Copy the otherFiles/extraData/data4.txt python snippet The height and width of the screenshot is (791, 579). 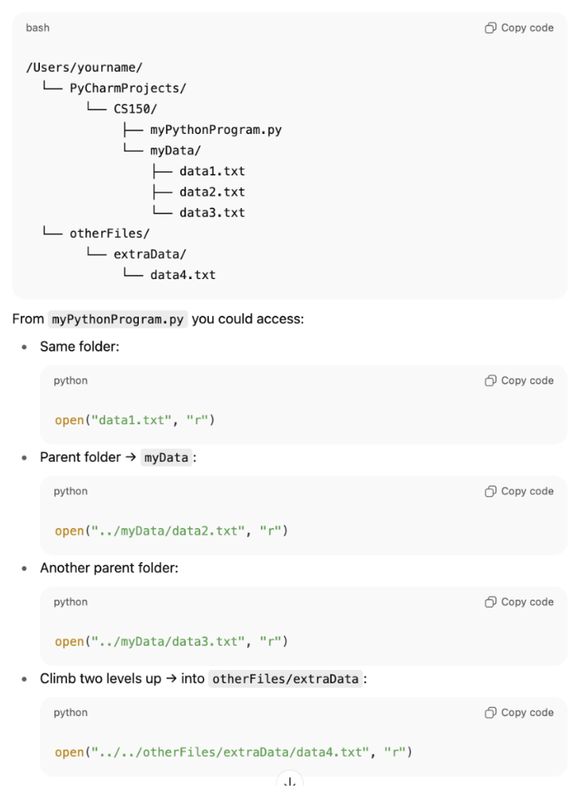(x=519, y=713)
